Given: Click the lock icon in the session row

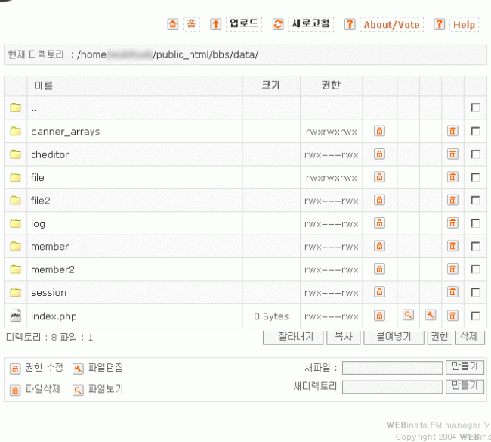Looking at the screenshot, I should 379,292.
